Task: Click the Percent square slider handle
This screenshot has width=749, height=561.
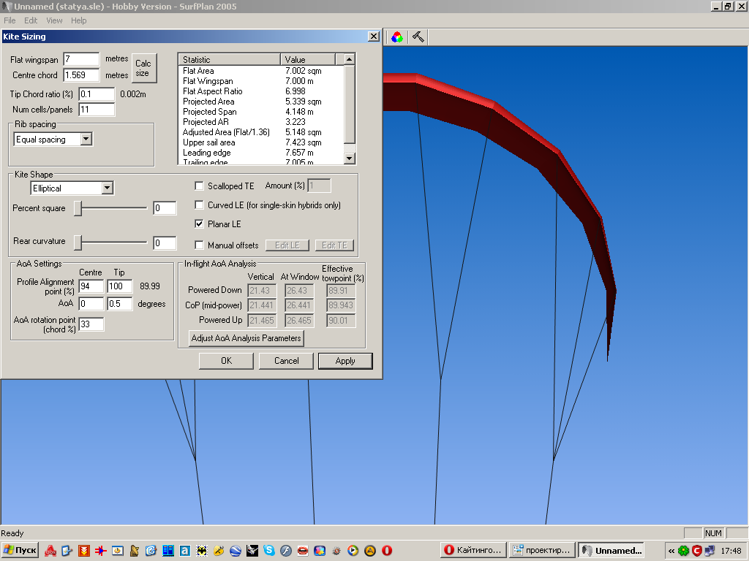Action: [x=78, y=208]
